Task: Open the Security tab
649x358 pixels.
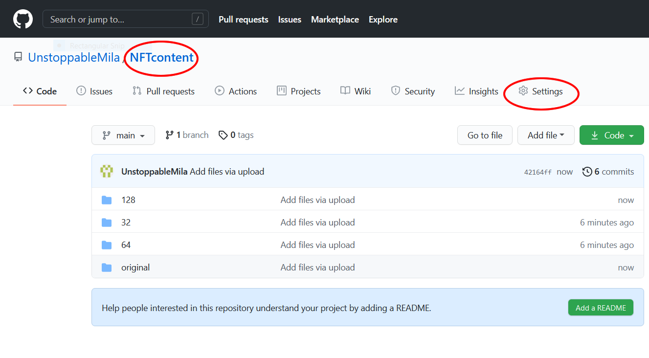Action: tap(413, 91)
